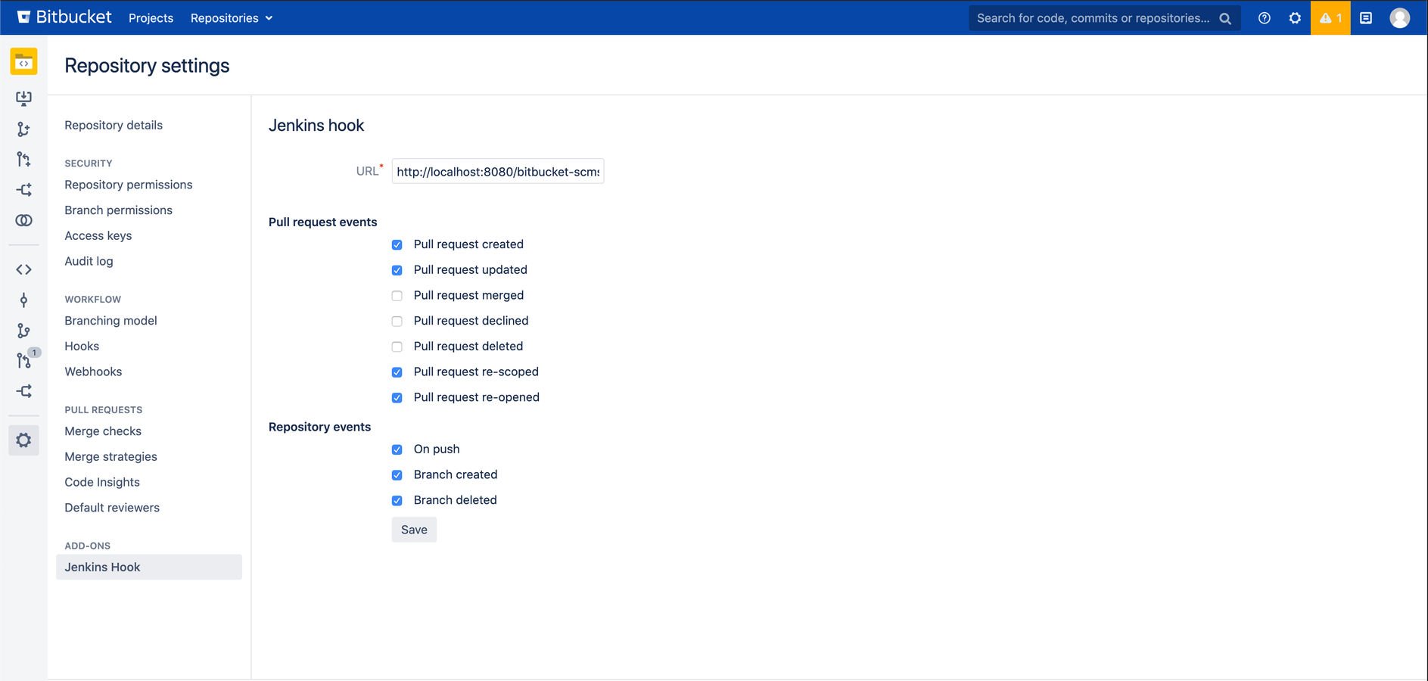1428x681 pixels.
Task: Open Webhooks settings page
Action: (x=93, y=372)
